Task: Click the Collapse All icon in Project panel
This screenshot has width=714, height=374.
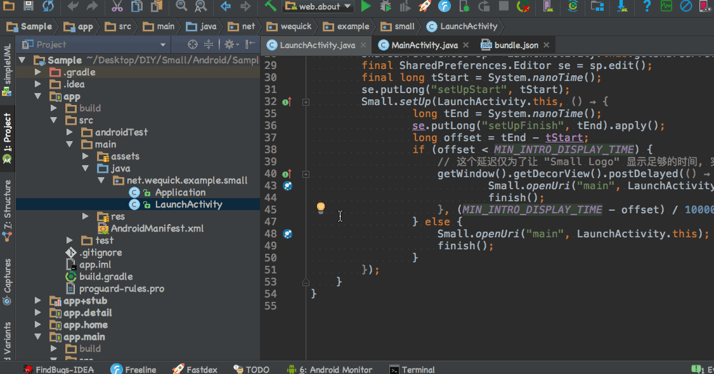Action: click(x=209, y=44)
